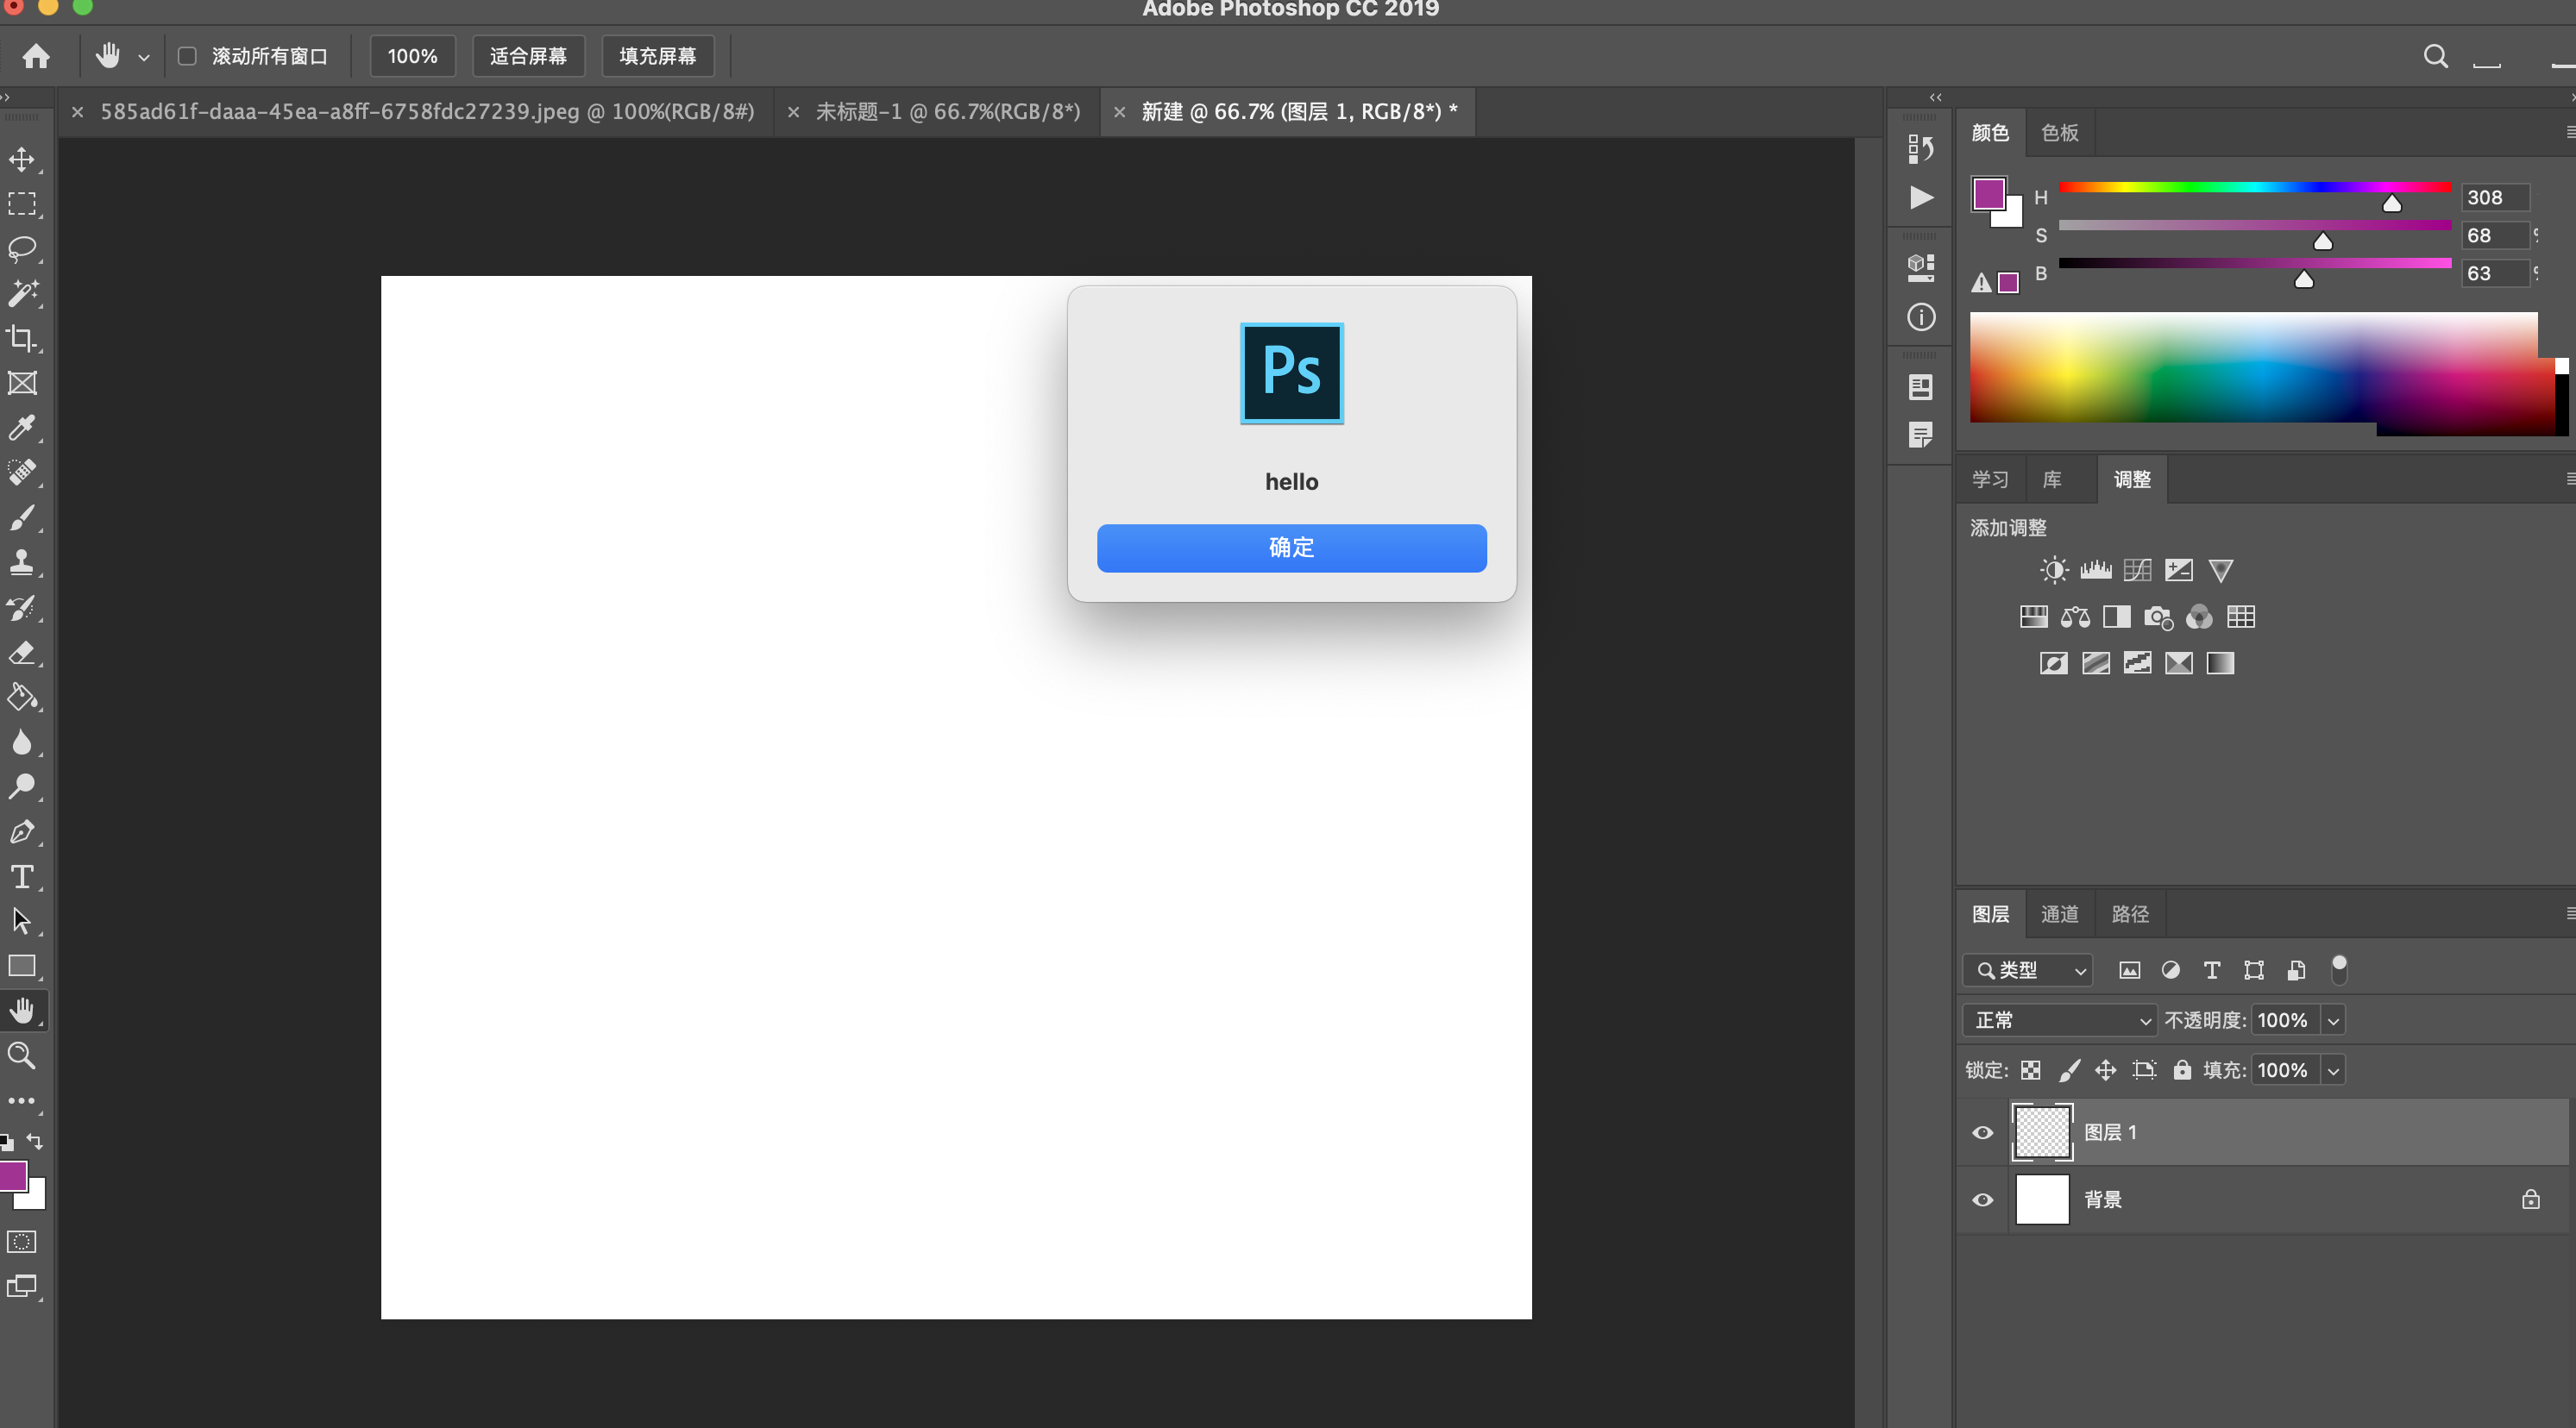The height and width of the screenshot is (1428, 2576).
Task: Close the 新建 document tab
Action: coord(1119,112)
